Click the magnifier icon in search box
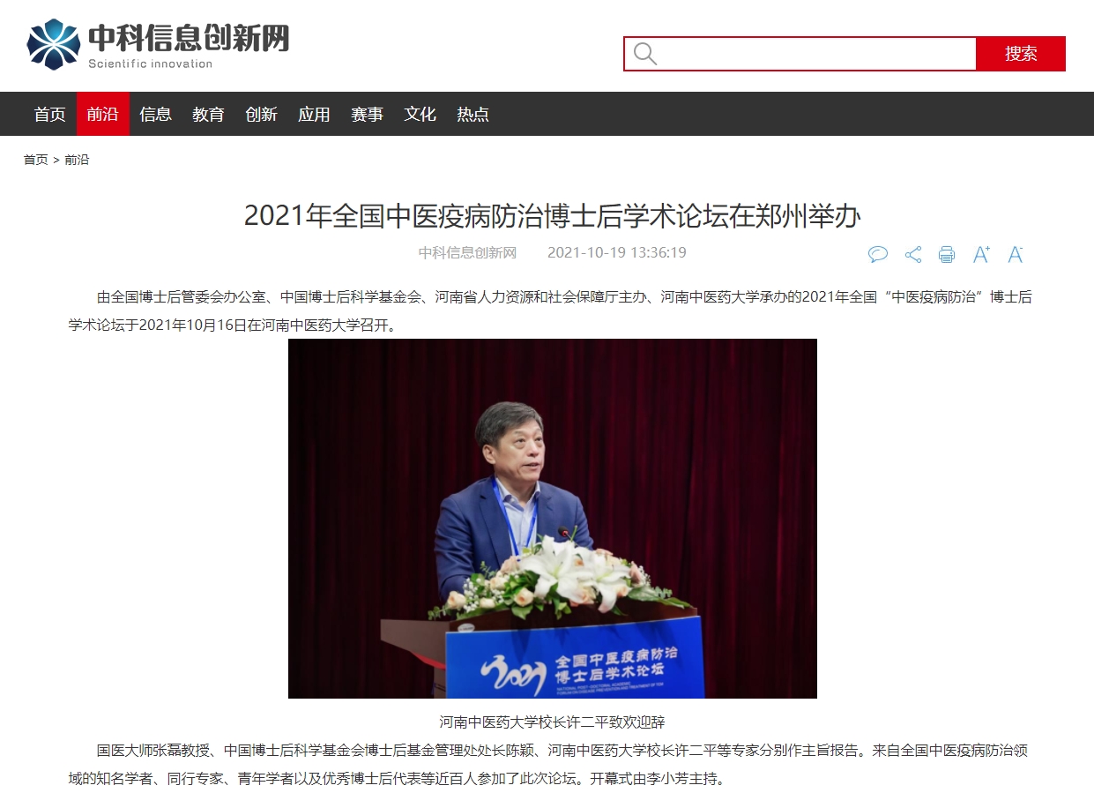The image size is (1094, 793). (x=645, y=54)
